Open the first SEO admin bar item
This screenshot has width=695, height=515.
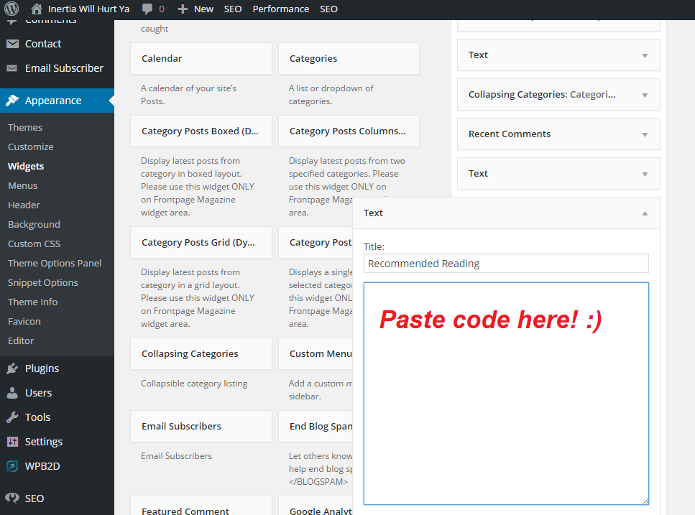click(x=233, y=9)
